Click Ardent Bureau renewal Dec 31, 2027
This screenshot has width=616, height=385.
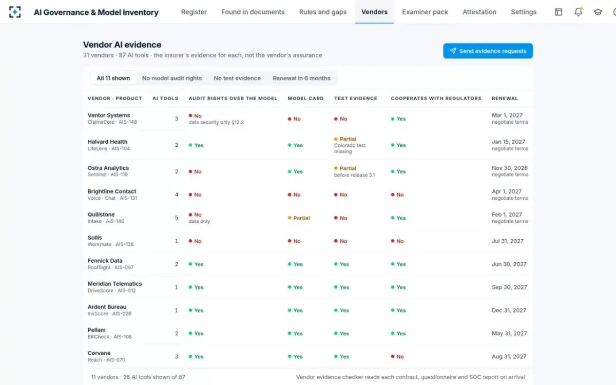[509, 310]
